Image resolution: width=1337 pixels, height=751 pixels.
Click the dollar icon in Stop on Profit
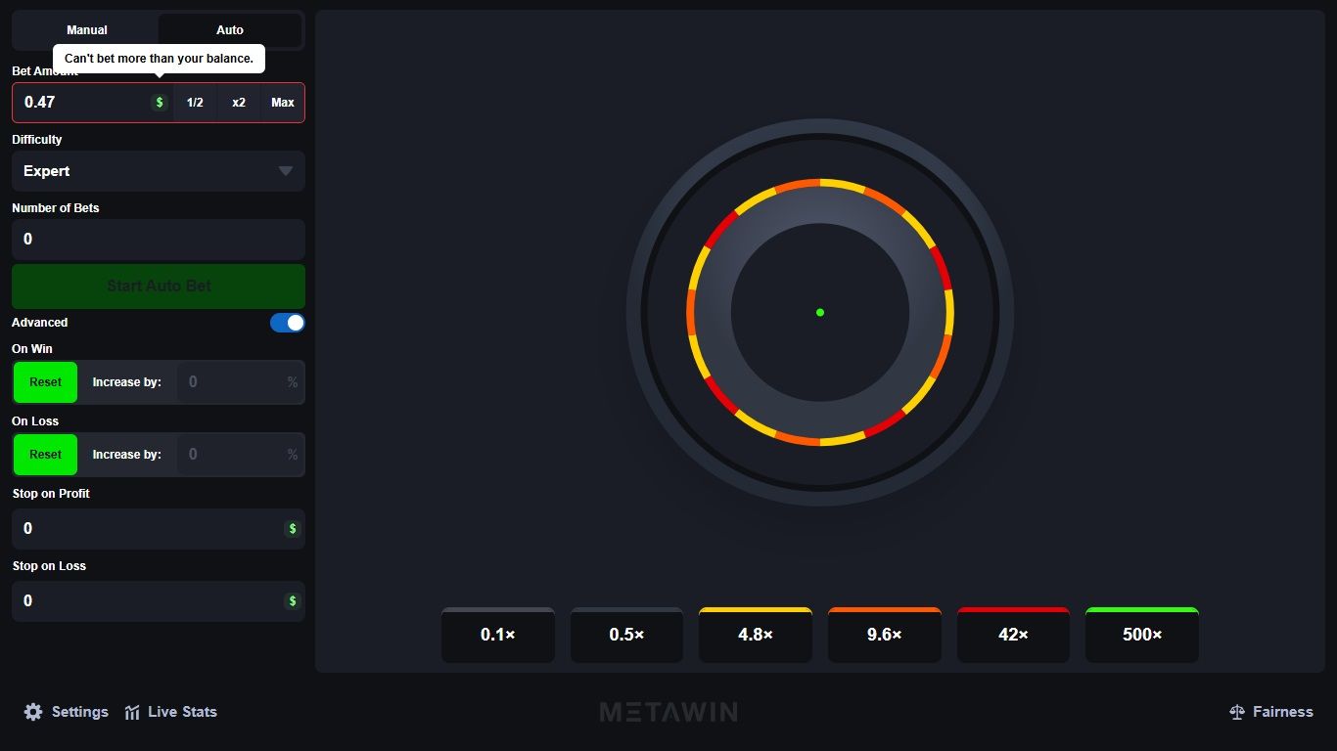point(292,529)
